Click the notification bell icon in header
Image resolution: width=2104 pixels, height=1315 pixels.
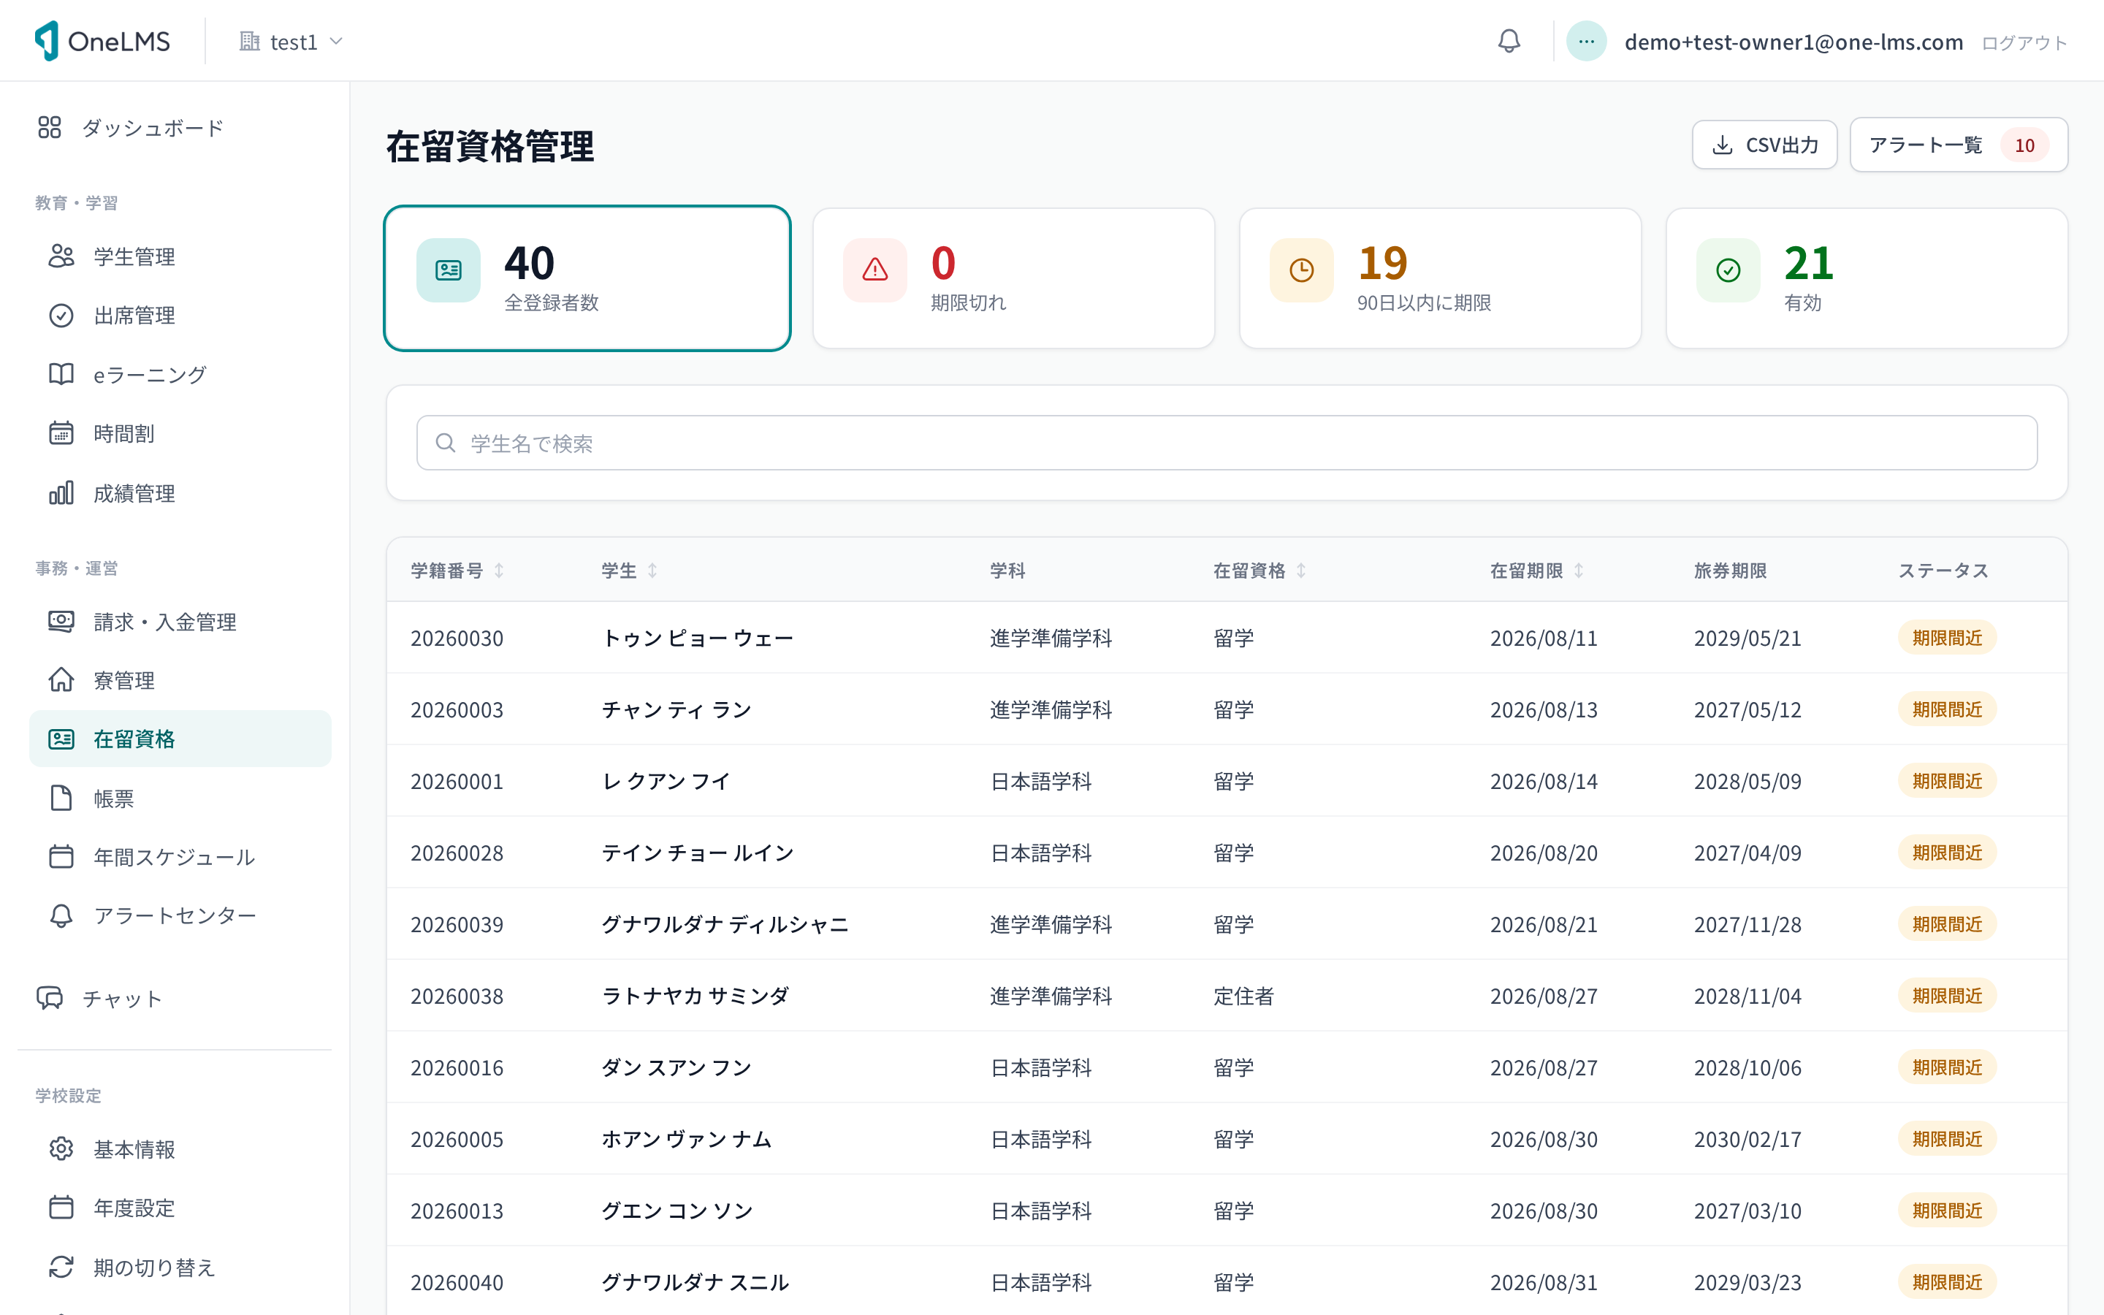[x=1509, y=41]
